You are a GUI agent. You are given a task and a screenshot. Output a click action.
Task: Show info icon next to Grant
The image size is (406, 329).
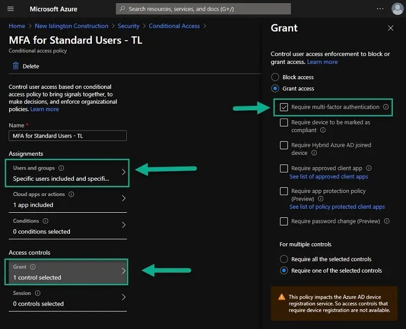(33, 267)
